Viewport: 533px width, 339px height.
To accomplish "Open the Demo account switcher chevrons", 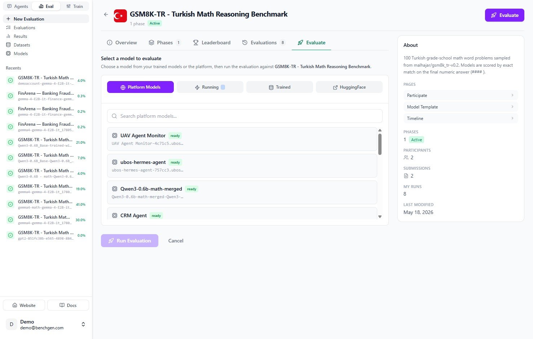I will click(83, 324).
